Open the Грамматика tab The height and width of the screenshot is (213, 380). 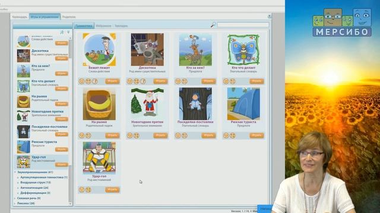click(x=84, y=25)
